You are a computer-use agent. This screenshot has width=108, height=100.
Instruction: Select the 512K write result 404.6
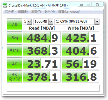(80, 50)
